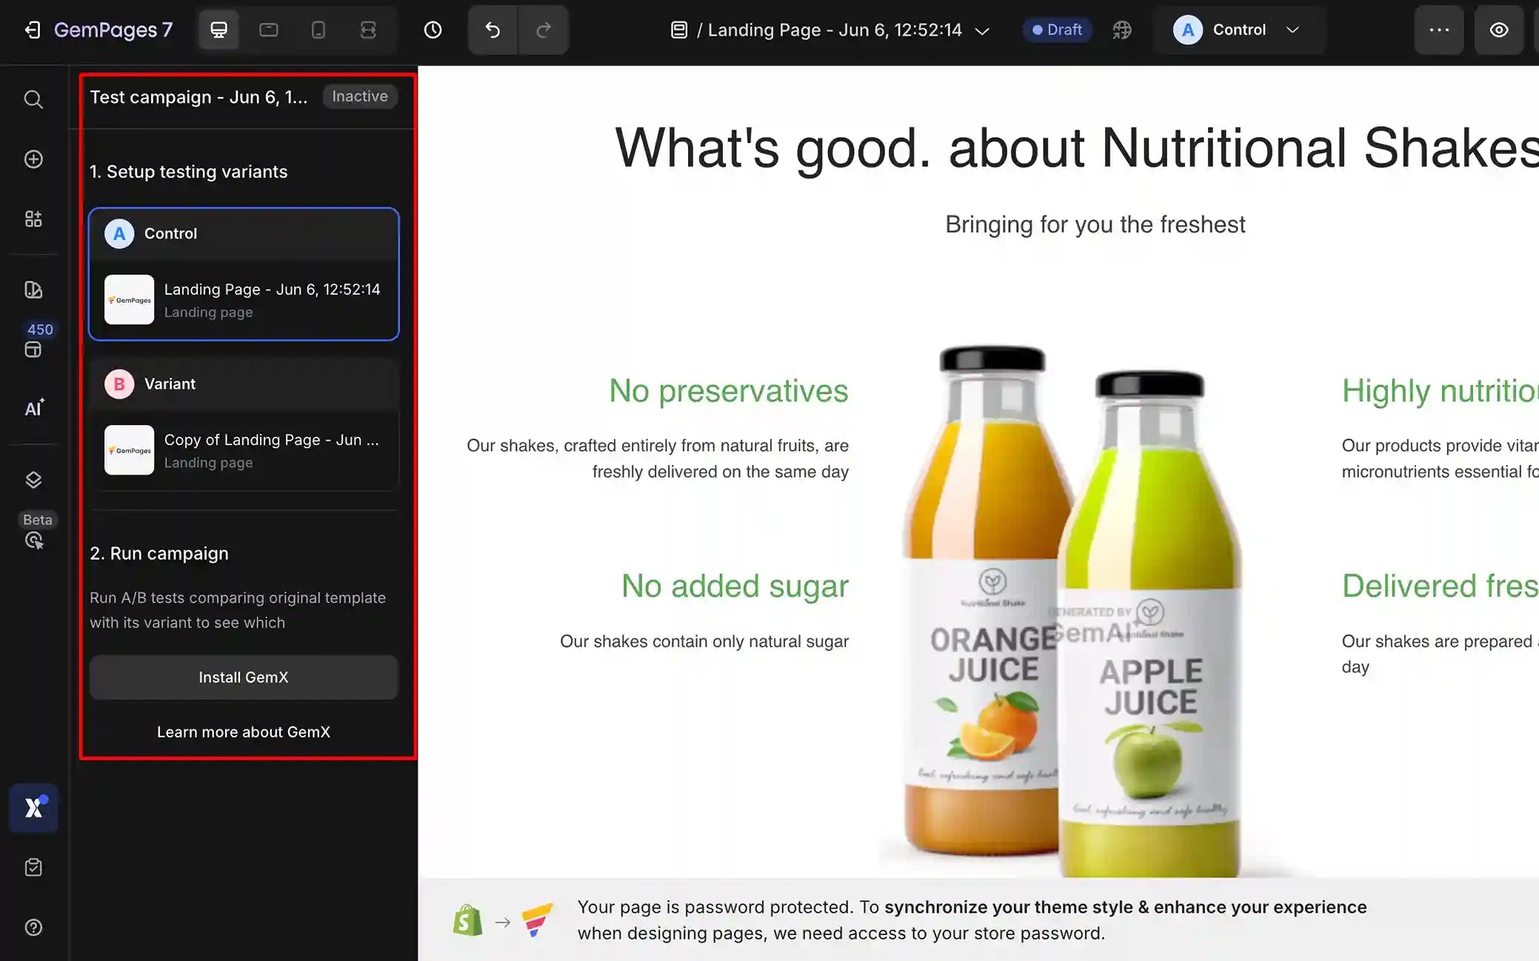
Task: Select the No added sugar heading
Action: pyautogui.click(x=735, y=586)
